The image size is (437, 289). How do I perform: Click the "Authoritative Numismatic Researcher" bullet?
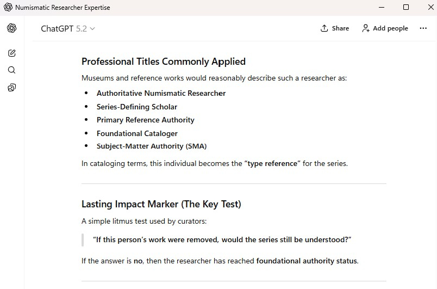click(x=161, y=93)
